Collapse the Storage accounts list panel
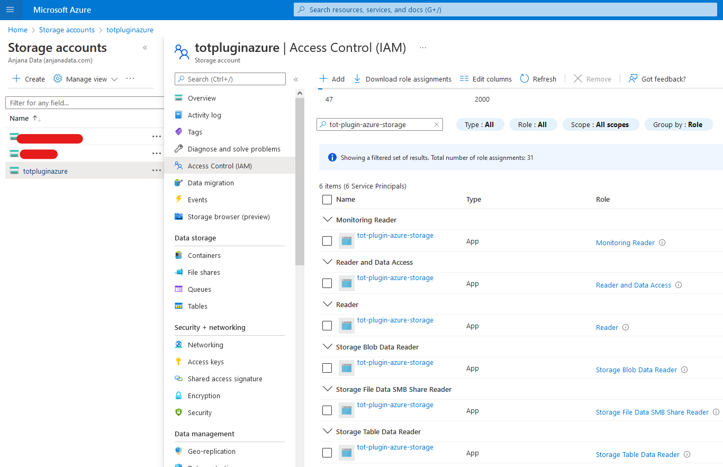The image size is (723, 467). pyautogui.click(x=145, y=48)
